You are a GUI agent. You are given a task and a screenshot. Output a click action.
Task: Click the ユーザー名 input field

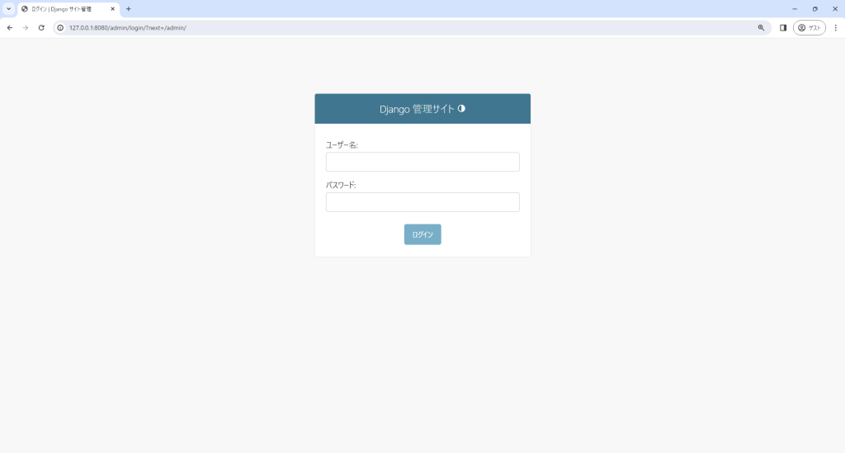coord(422,162)
